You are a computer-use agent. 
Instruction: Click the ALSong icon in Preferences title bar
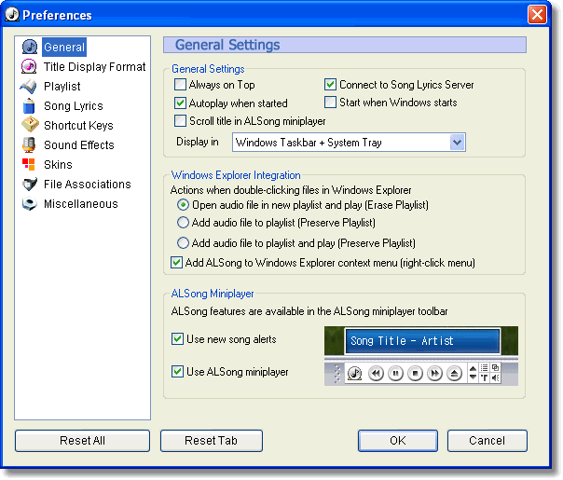point(12,14)
